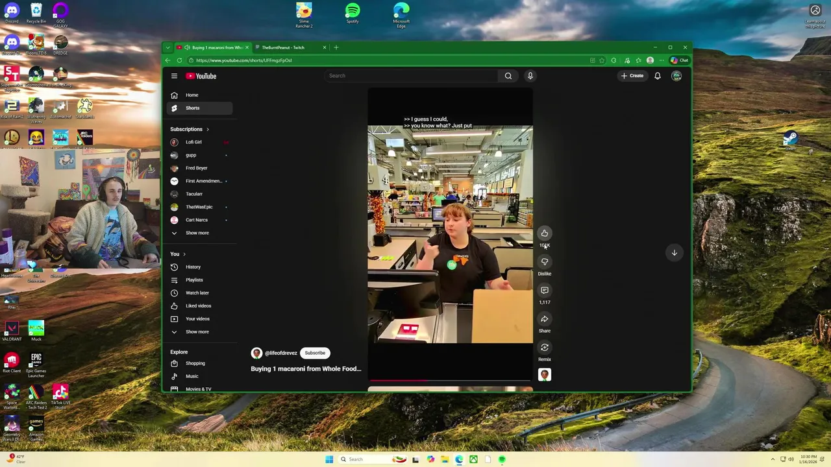Open Steam shortcut on right desktop

point(790,139)
